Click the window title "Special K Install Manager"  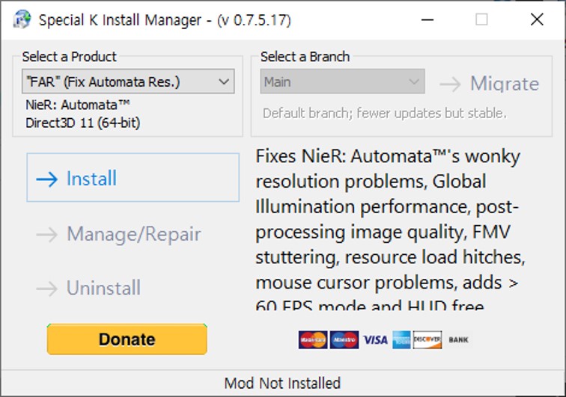pyautogui.click(x=120, y=20)
